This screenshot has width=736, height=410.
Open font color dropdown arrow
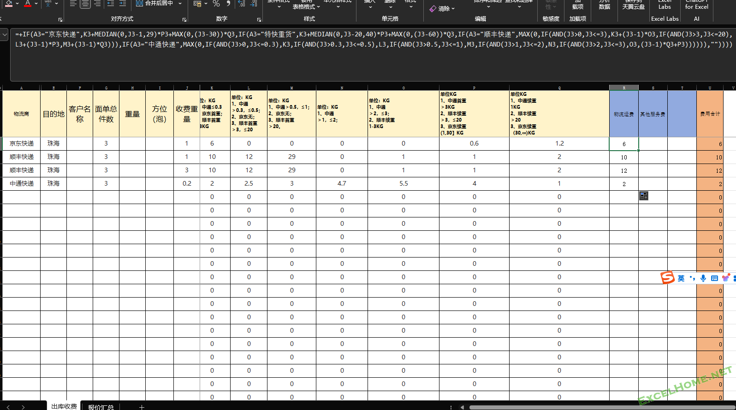pos(36,4)
